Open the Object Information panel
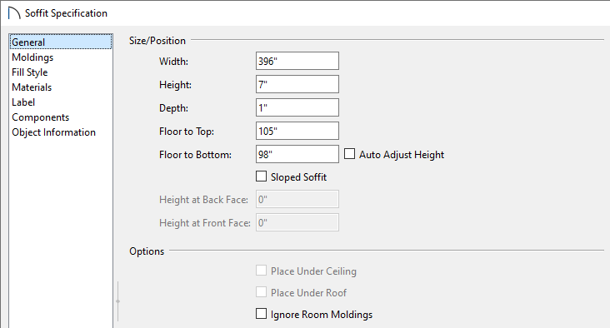This screenshot has height=328, width=610. pyautogui.click(x=53, y=132)
